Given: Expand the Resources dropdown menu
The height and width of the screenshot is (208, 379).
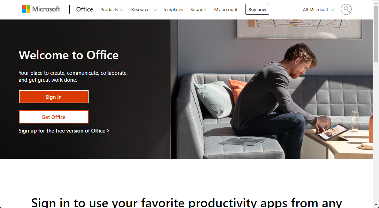Looking at the screenshot, I should [144, 10].
